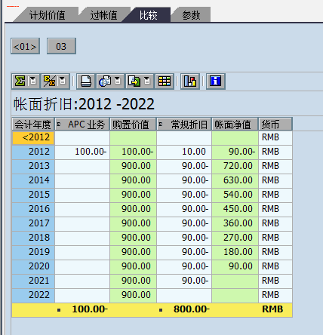Select fiscal year 2019 cell
This screenshot has width=323, height=335.
[33, 252]
